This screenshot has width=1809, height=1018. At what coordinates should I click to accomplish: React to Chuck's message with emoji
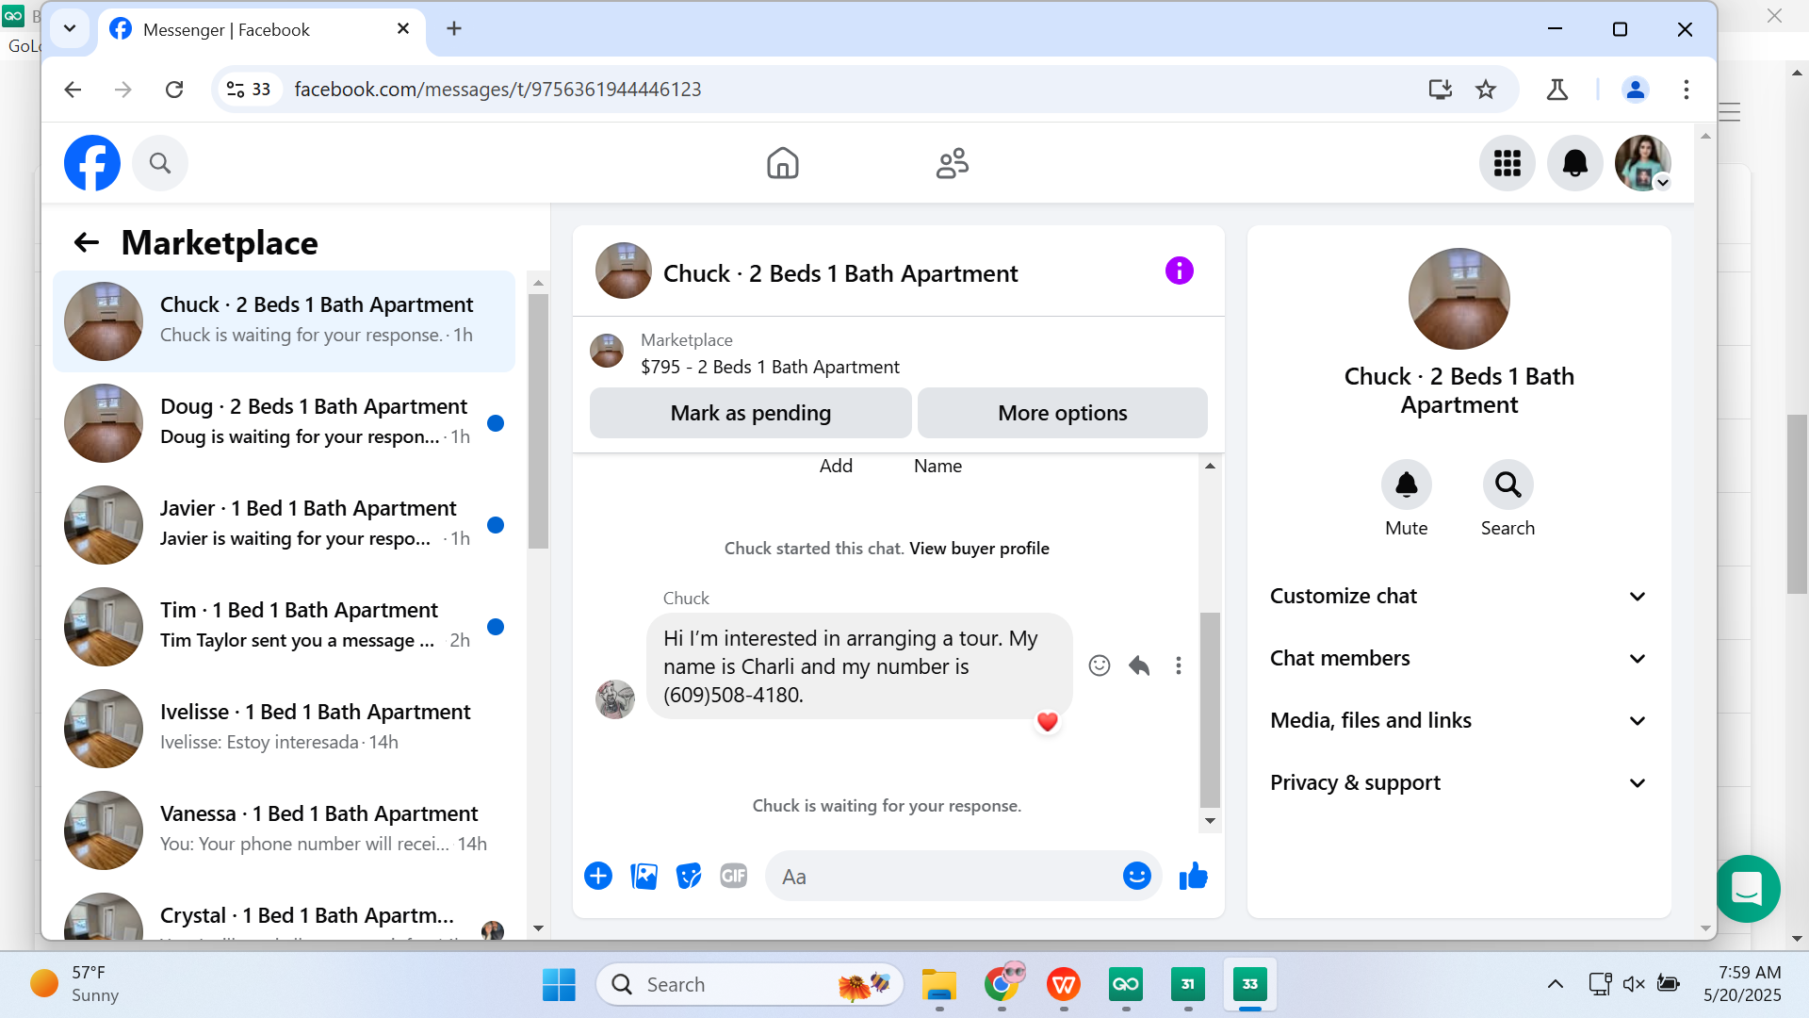click(x=1099, y=665)
